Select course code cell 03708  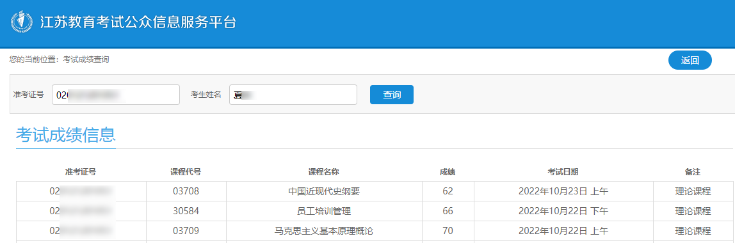tap(186, 191)
